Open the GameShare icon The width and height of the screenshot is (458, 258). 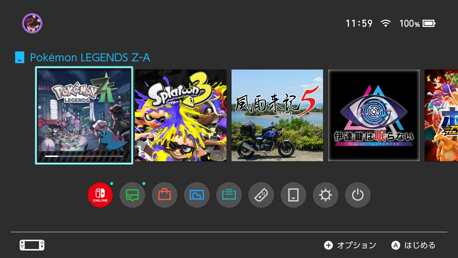tap(229, 195)
